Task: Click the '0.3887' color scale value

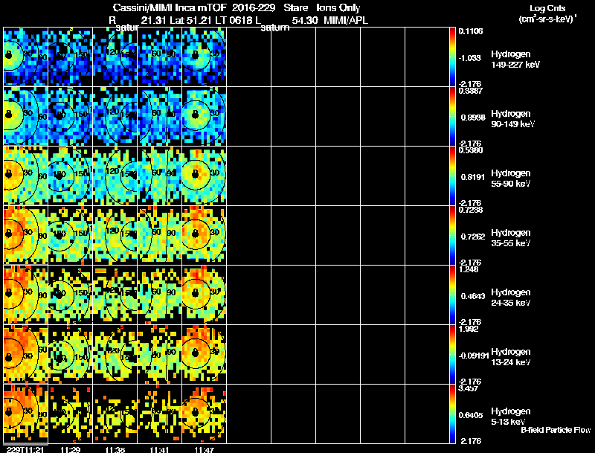Action: 471,91
